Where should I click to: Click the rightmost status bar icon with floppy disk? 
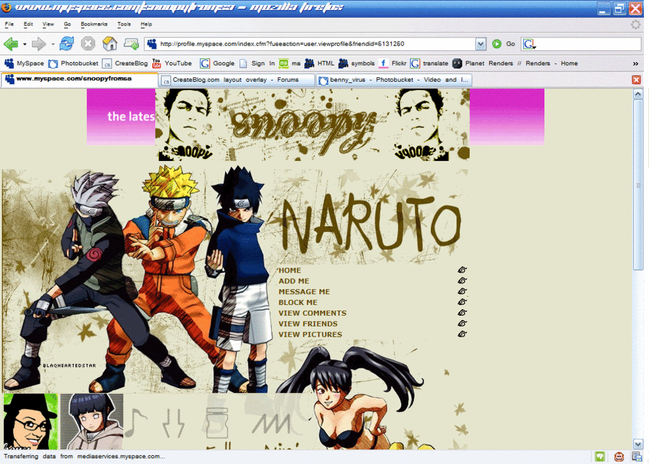[636, 456]
